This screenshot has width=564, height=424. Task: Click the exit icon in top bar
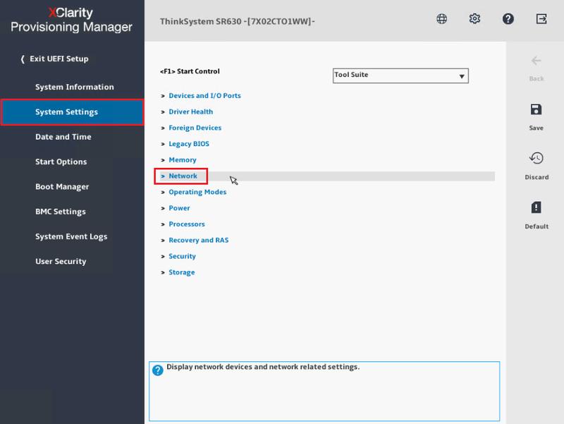point(541,19)
